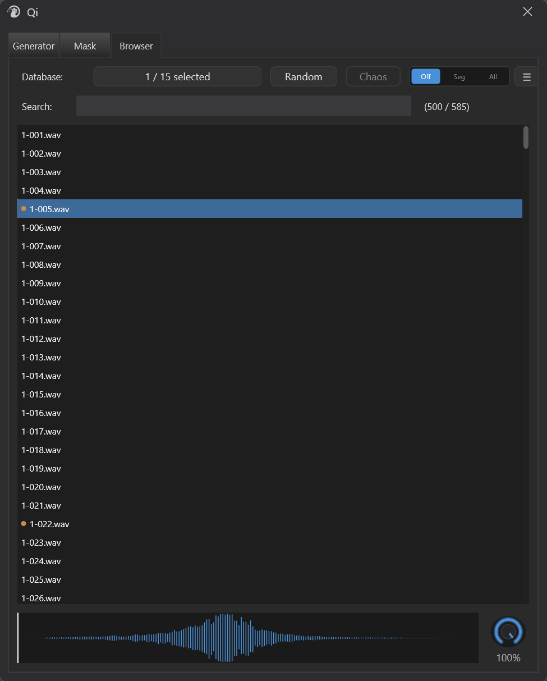
Task: Click the Search input field
Action: (x=243, y=106)
